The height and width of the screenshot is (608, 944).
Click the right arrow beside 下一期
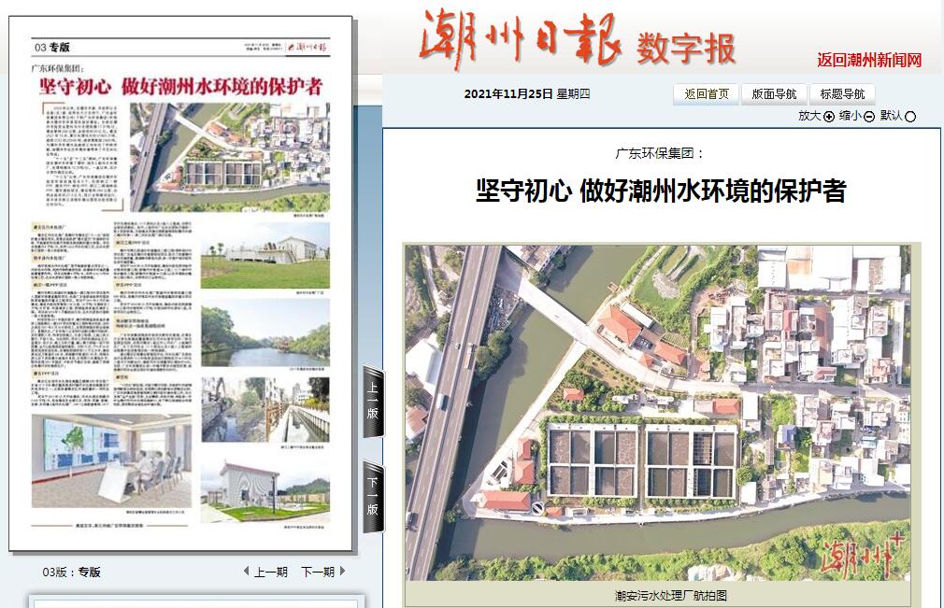[343, 572]
